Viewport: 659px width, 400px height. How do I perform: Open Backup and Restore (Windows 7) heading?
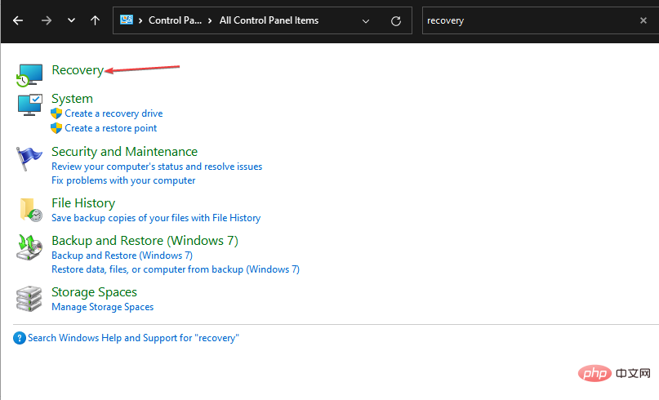tap(145, 240)
